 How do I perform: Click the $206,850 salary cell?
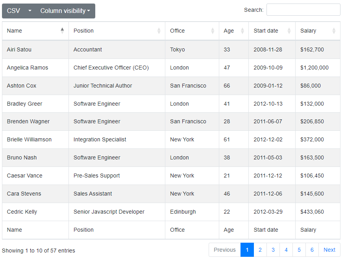click(318, 121)
